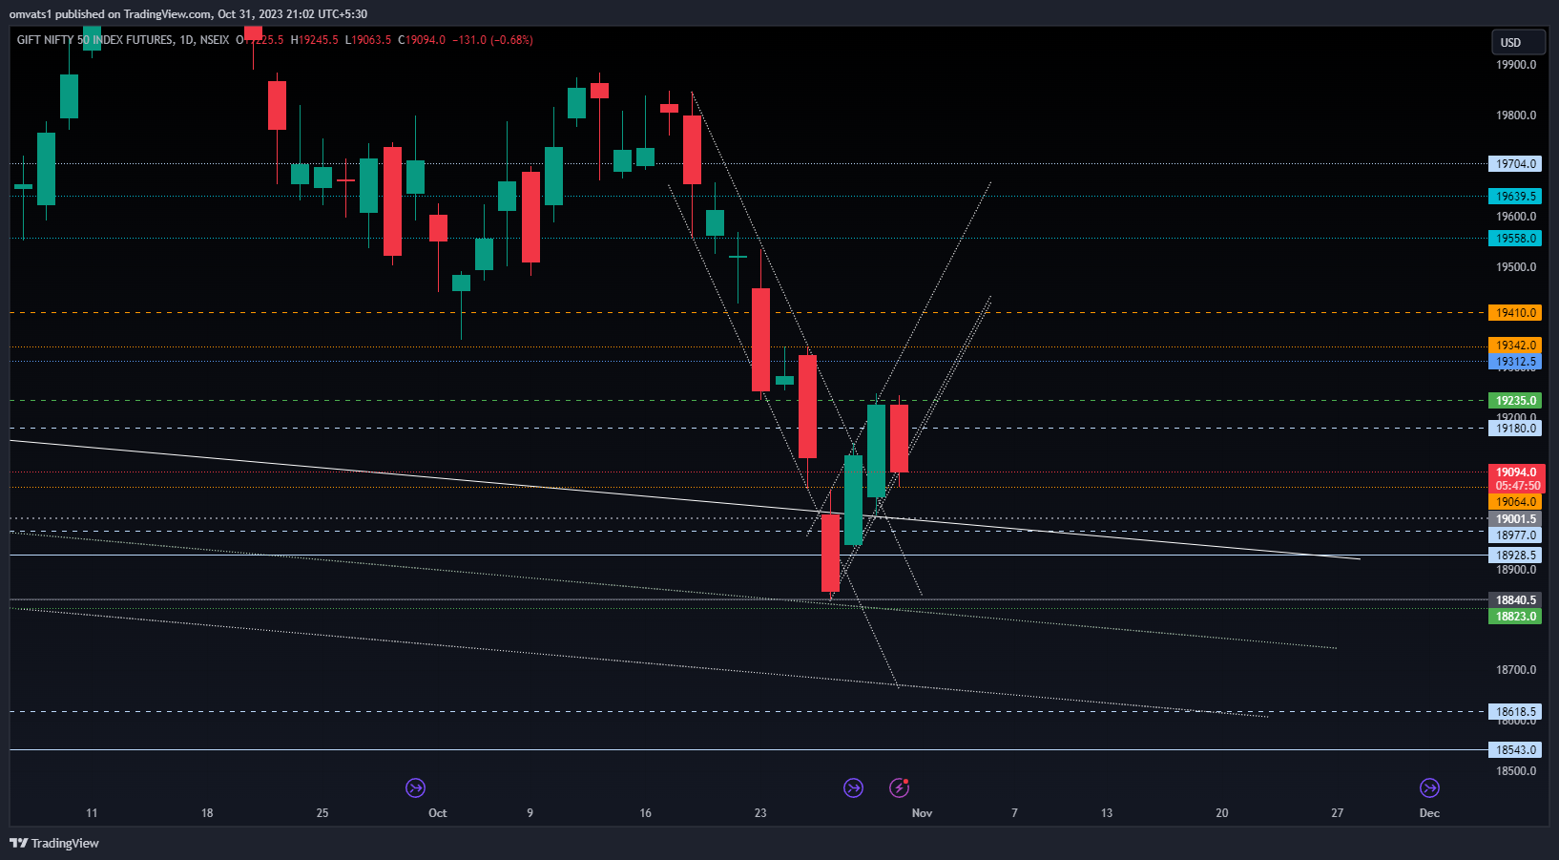Click the event marker icon near Dec
1559x860 pixels.
(x=1429, y=787)
